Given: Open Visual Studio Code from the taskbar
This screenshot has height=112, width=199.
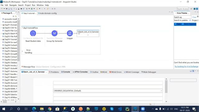Looking at the screenshot, I should coord(119,109).
